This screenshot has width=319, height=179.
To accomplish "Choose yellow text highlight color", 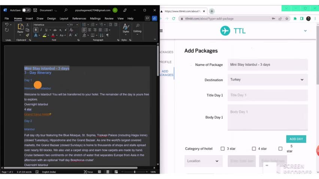I will pyautogui.click(x=44, y=35).
